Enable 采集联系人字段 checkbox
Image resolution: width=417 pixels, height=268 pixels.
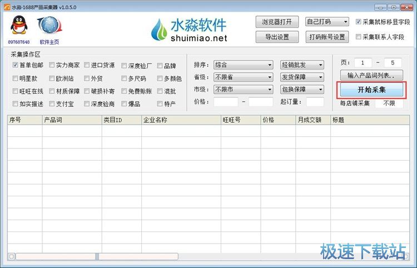coord(359,37)
